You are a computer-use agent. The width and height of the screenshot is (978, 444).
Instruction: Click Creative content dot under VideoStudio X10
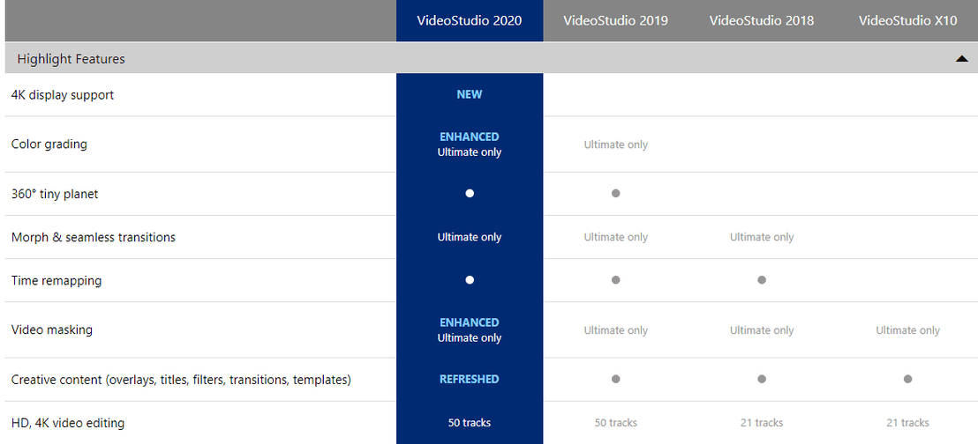point(907,379)
